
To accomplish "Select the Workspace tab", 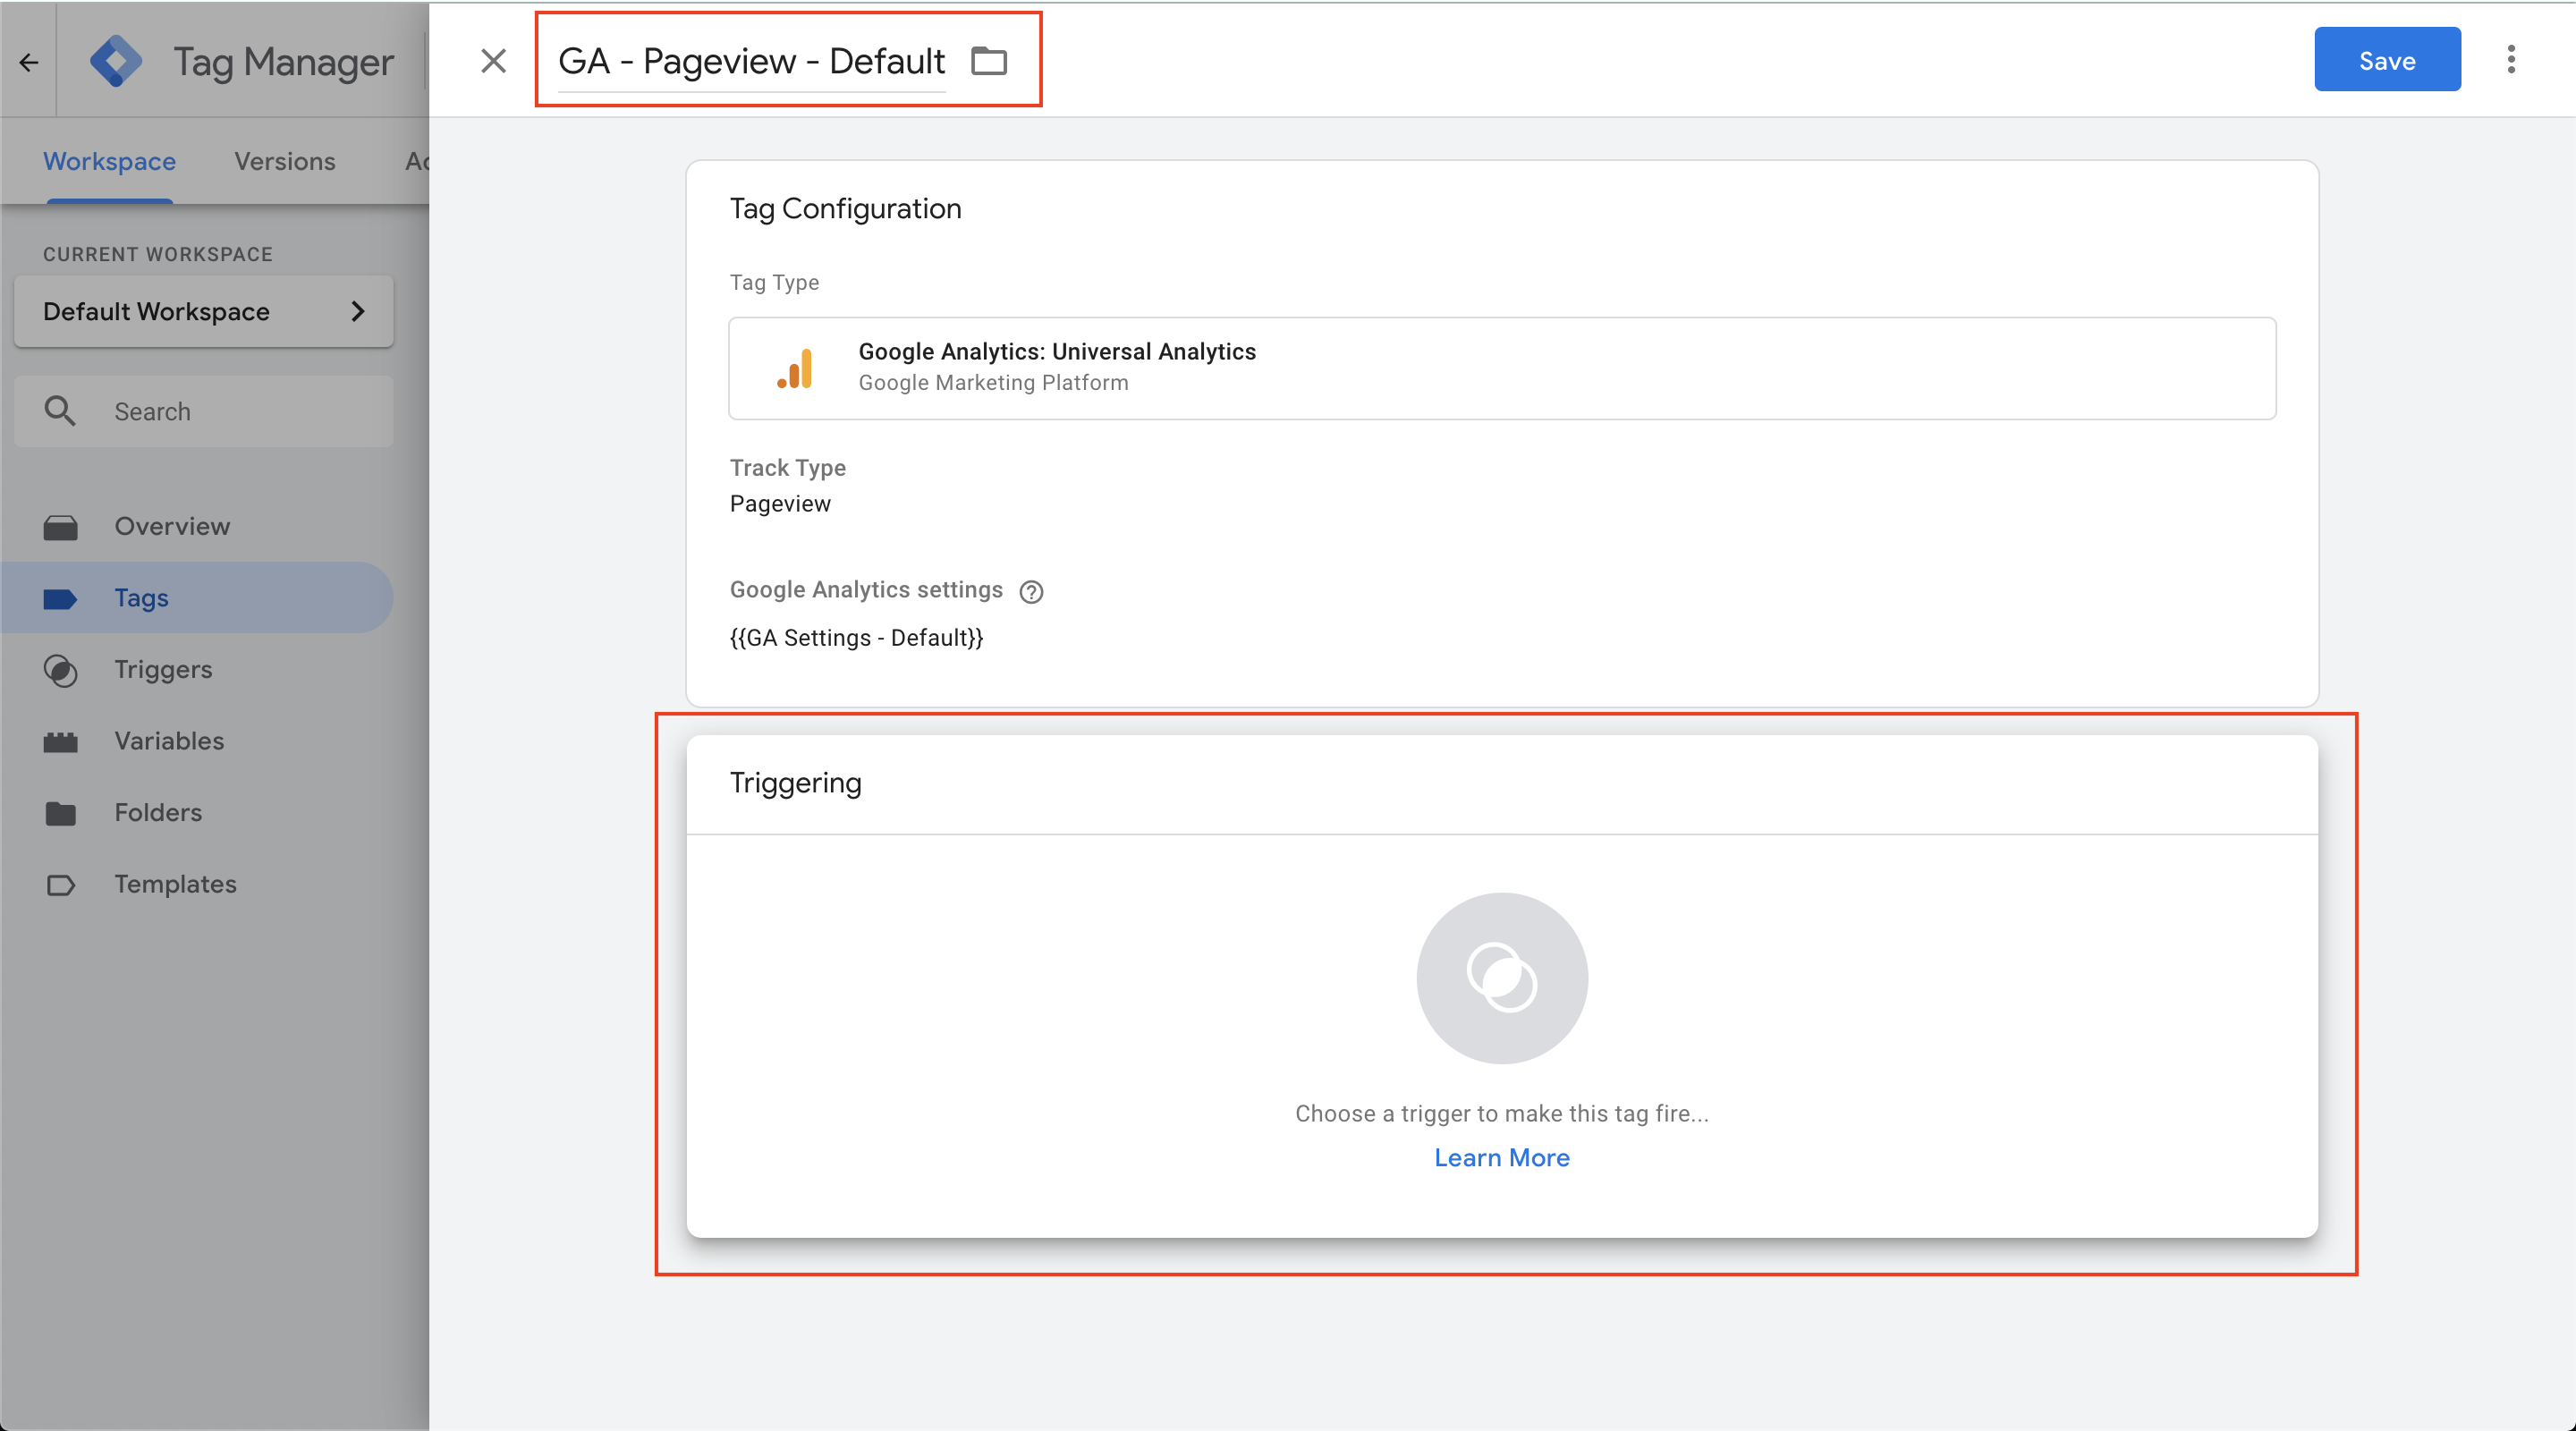I will (109, 161).
